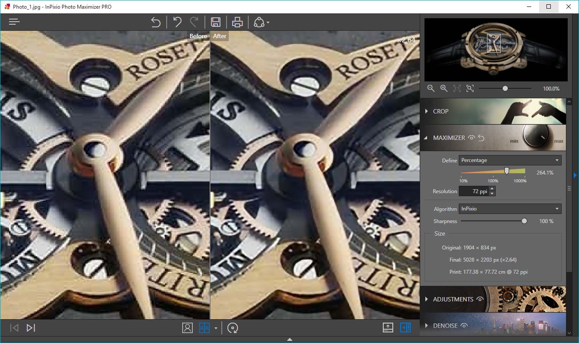Redo the last undone action
Viewport: 579px width, 343px height.
194,22
